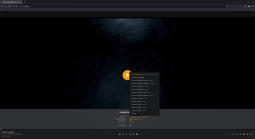Click the site security padlock icon

(x=16, y=6)
